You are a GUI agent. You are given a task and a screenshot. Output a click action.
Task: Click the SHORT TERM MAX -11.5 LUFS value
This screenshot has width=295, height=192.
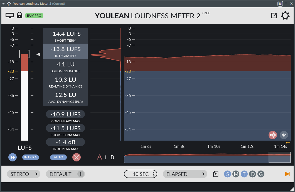tap(65, 128)
